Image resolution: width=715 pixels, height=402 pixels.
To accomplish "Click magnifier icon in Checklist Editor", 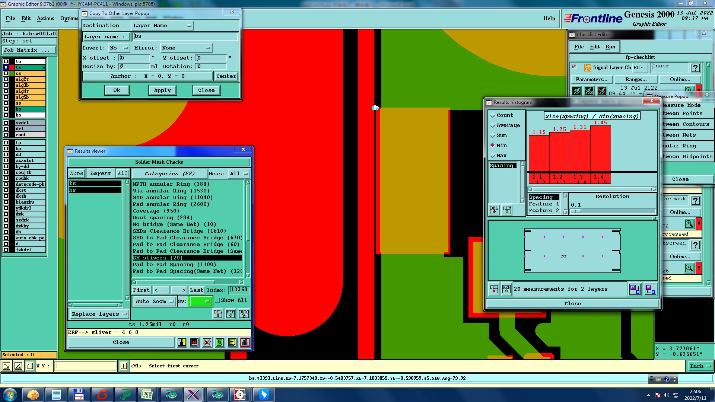I will (x=689, y=224).
